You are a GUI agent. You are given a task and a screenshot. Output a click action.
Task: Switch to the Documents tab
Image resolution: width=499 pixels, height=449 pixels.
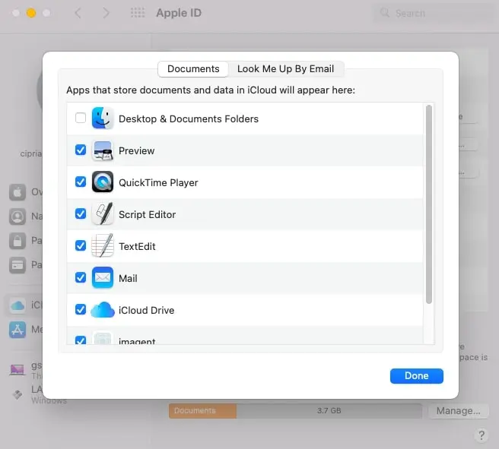point(193,69)
